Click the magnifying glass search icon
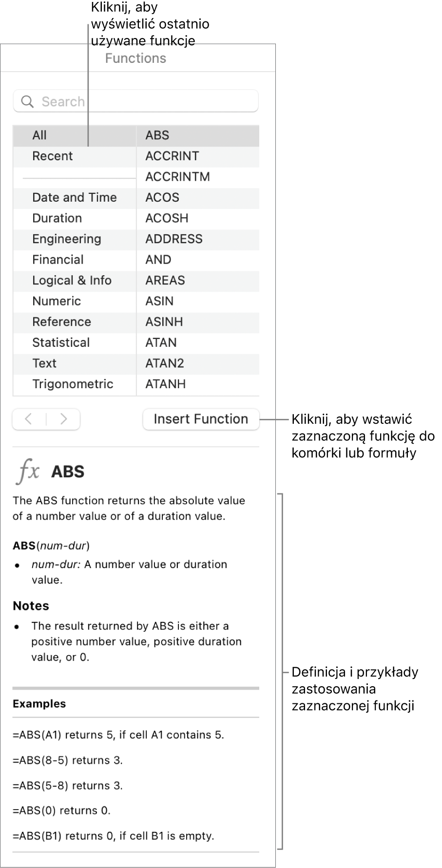 coord(28,102)
